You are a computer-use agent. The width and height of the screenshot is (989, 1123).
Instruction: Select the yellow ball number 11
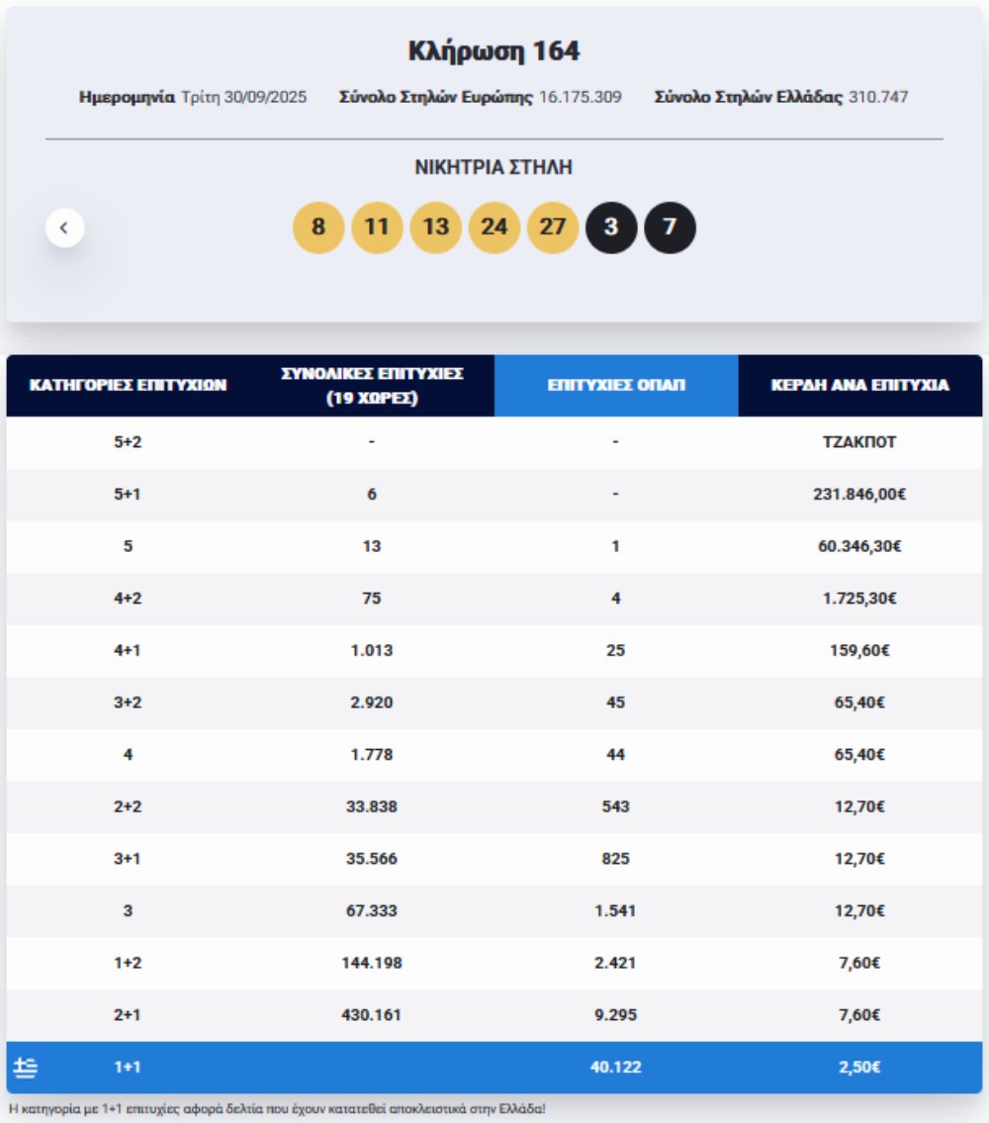(377, 228)
